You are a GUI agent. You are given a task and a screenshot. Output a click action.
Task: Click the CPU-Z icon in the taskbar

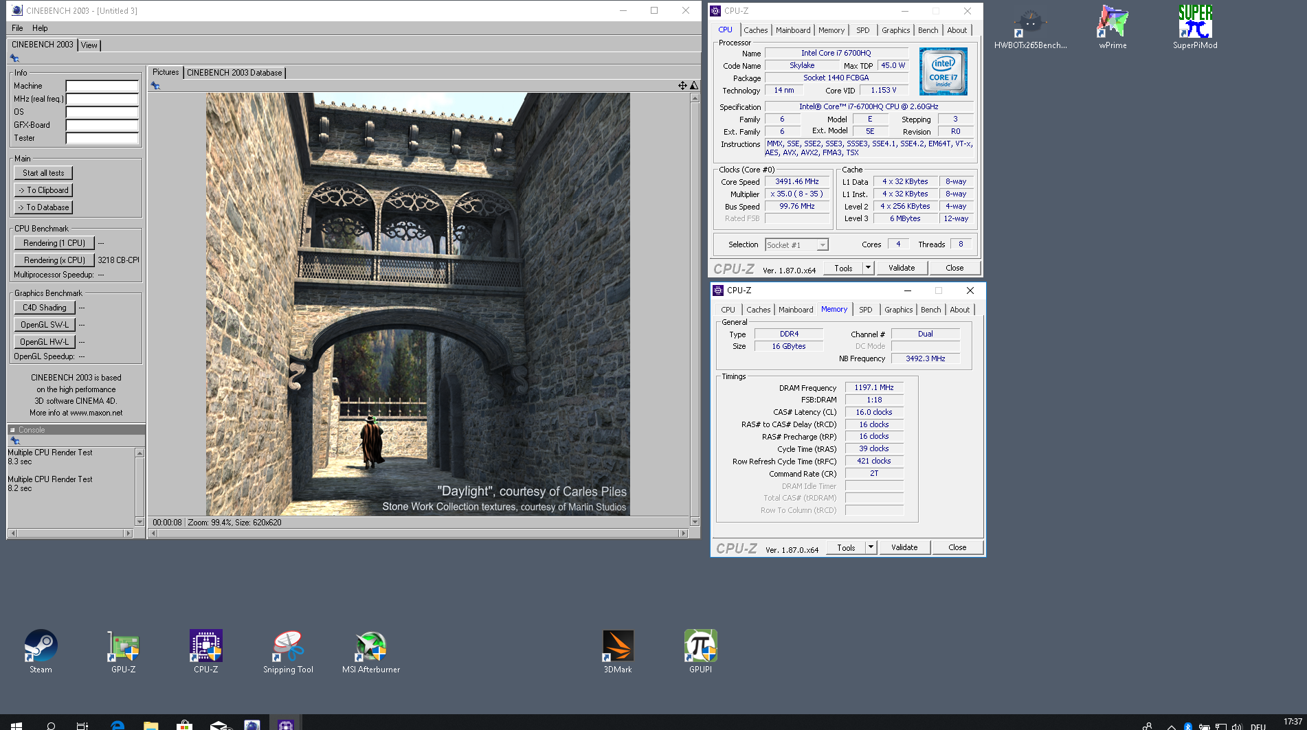[x=285, y=725]
